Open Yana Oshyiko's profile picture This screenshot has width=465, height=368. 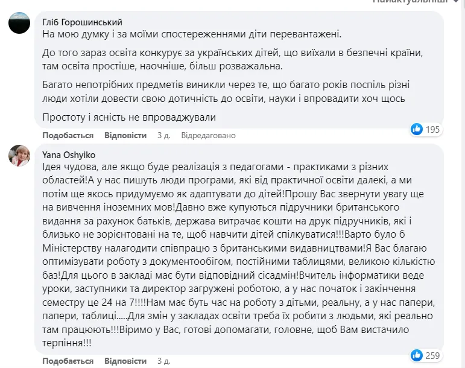coord(19,156)
